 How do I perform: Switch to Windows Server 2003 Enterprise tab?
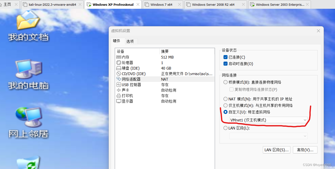click(x=280, y=5)
